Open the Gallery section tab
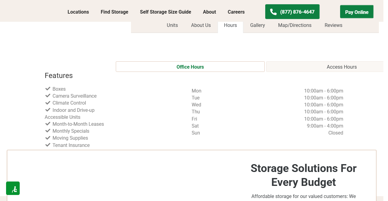 [257, 25]
